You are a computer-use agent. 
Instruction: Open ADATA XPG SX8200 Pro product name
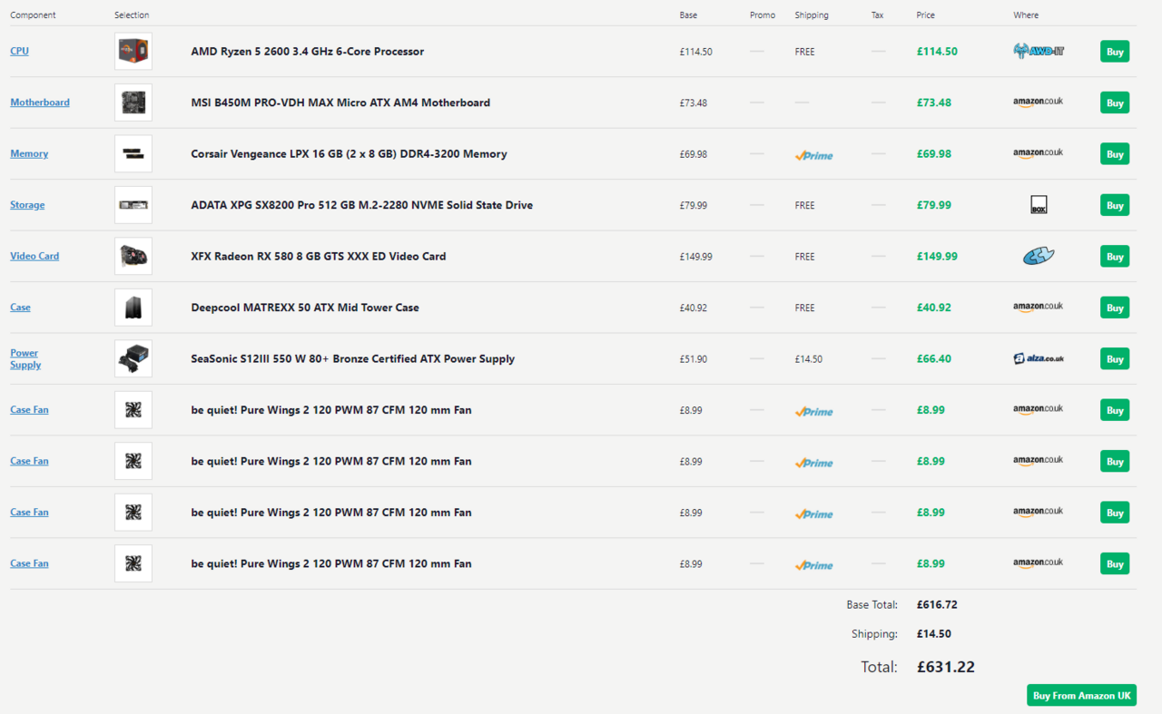click(362, 205)
